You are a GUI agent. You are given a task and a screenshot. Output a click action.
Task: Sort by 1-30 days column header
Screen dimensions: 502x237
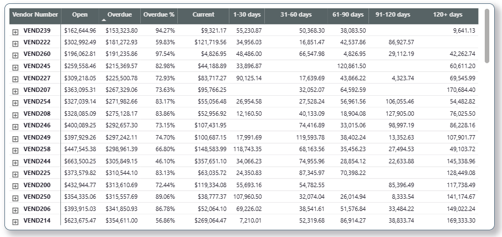point(247,15)
